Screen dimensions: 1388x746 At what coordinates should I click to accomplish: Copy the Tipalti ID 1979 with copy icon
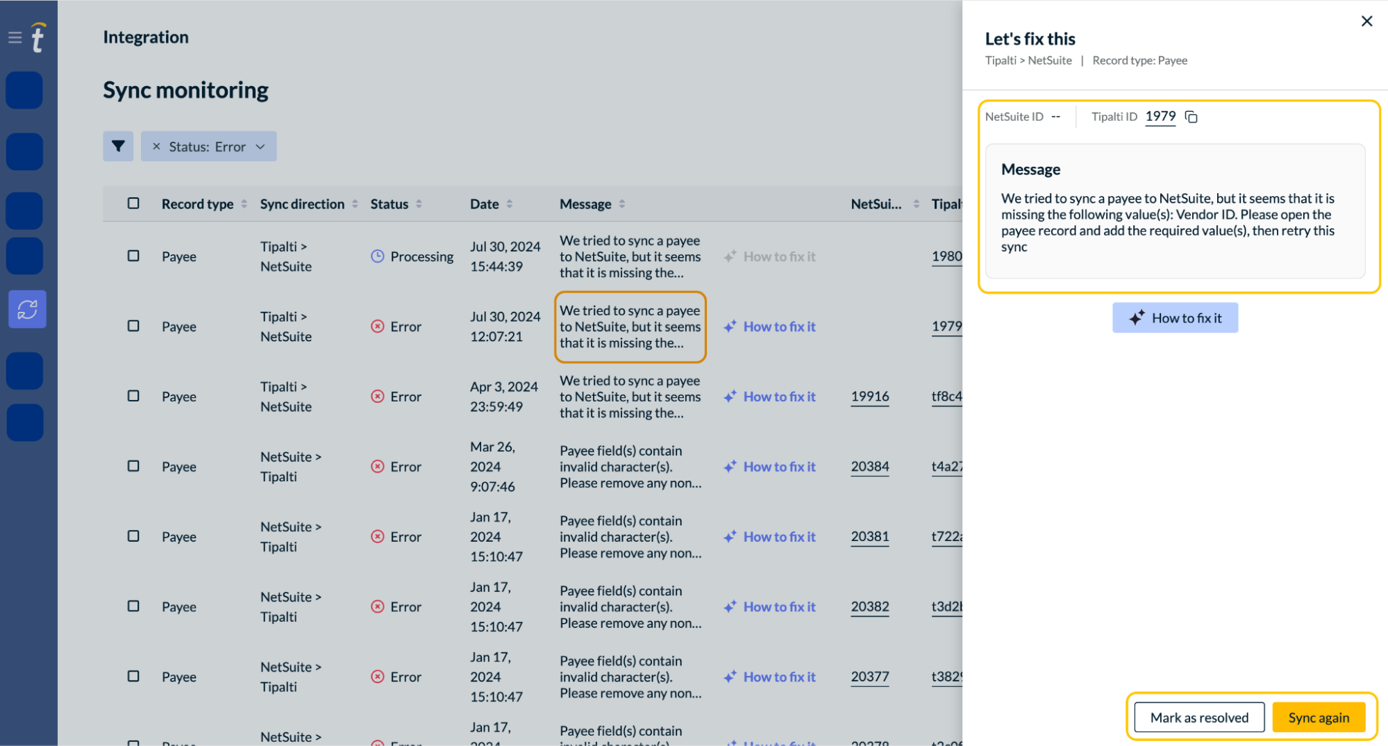(1191, 117)
